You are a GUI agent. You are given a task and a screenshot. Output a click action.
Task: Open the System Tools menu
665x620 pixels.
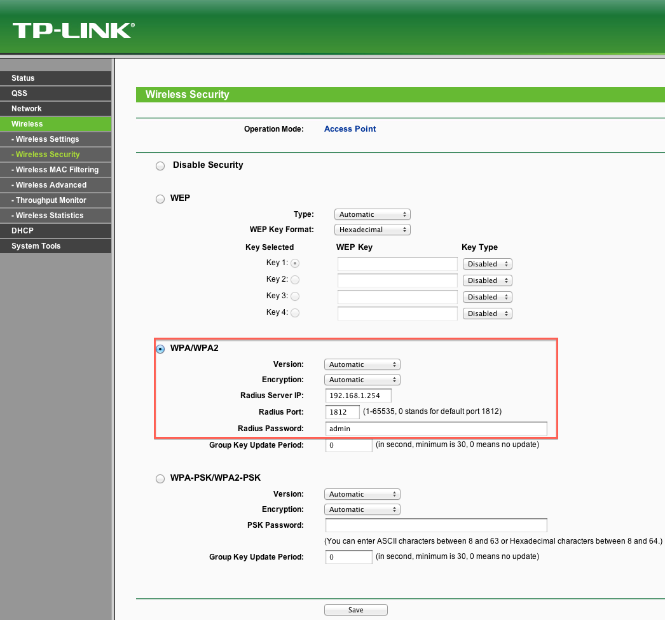click(55, 246)
